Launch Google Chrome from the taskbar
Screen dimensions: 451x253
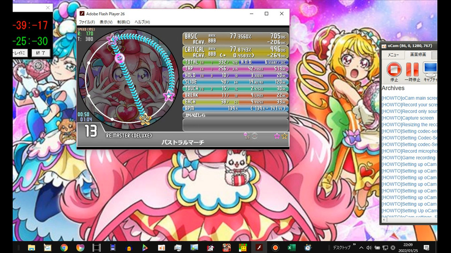[64, 247]
